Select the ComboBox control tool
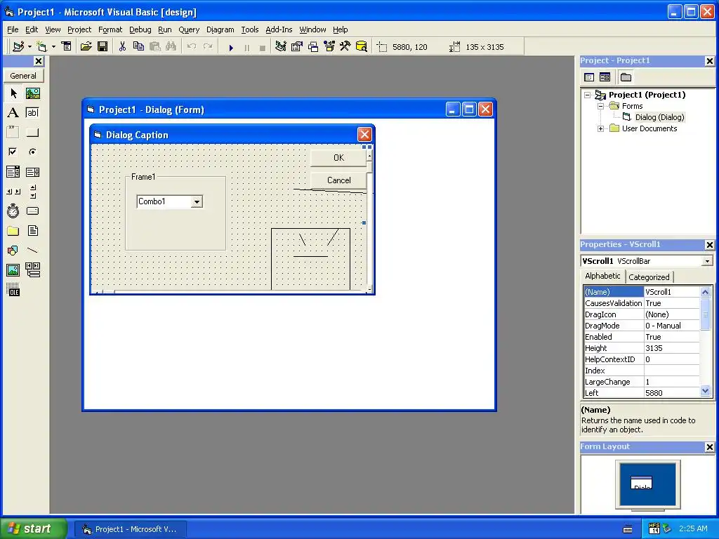The width and height of the screenshot is (719, 539). (13, 172)
